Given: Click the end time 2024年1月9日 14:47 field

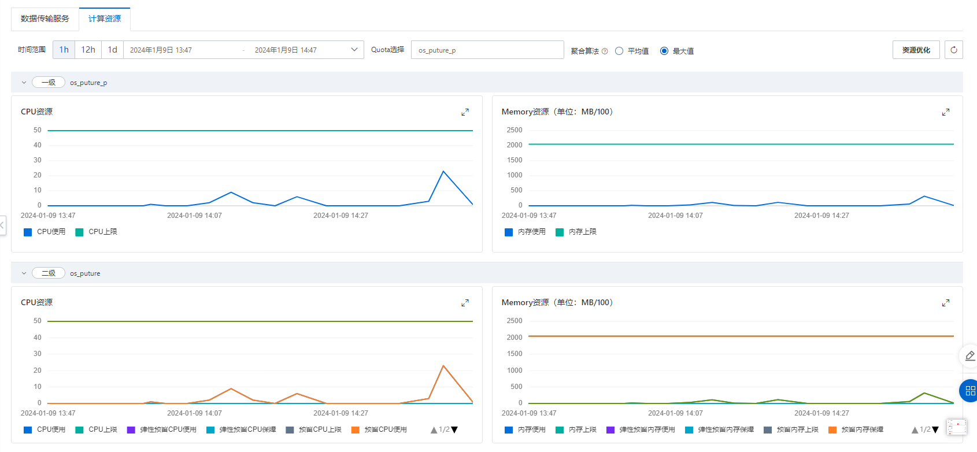Looking at the screenshot, I should tap(286, 50).
